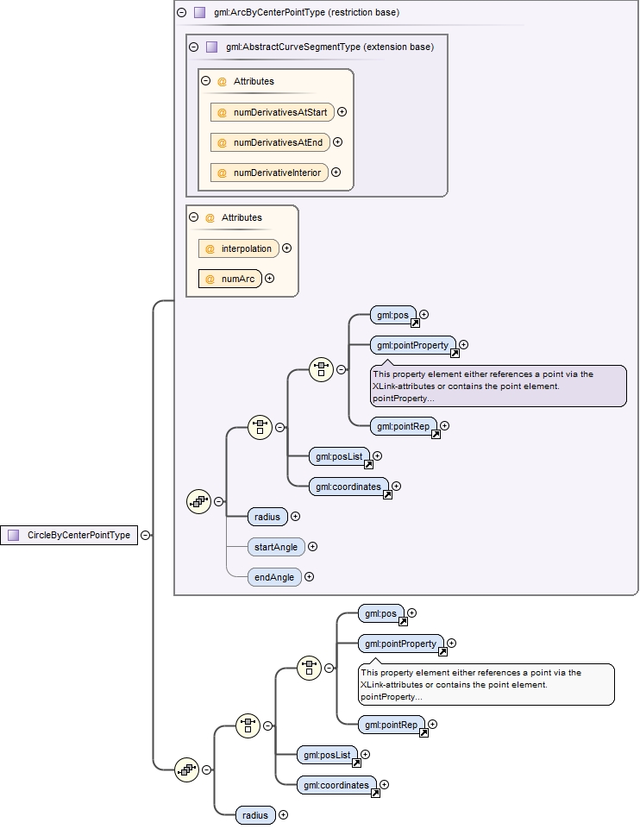The image size is (640, 829).
Task: Select the numDerivativeInterior attribute label
Action: tap(278, 173)
